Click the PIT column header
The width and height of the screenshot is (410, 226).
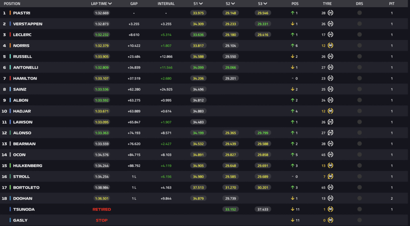[x=392, y=4]
